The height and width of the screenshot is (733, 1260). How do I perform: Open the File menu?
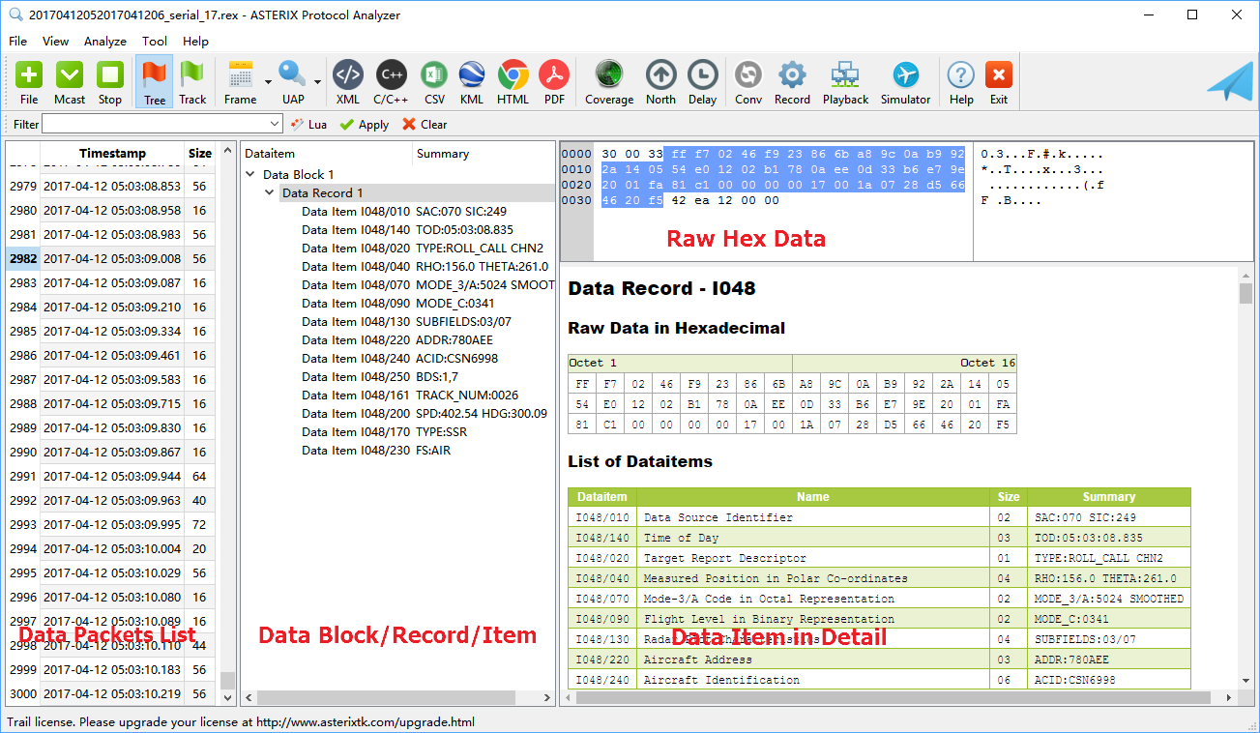(17, 42)
